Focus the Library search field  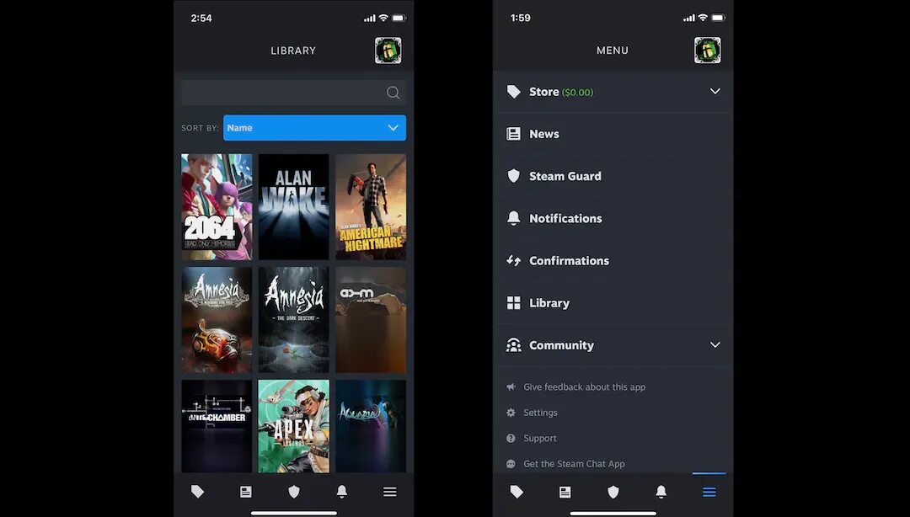point(294,93)
